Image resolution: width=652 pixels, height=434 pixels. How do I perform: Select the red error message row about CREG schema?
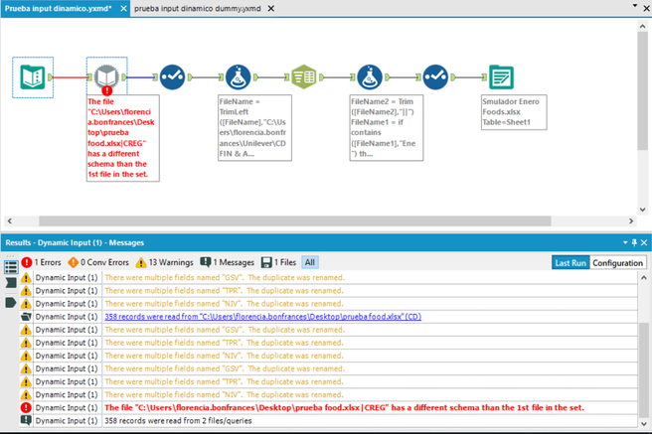point(329,408)
